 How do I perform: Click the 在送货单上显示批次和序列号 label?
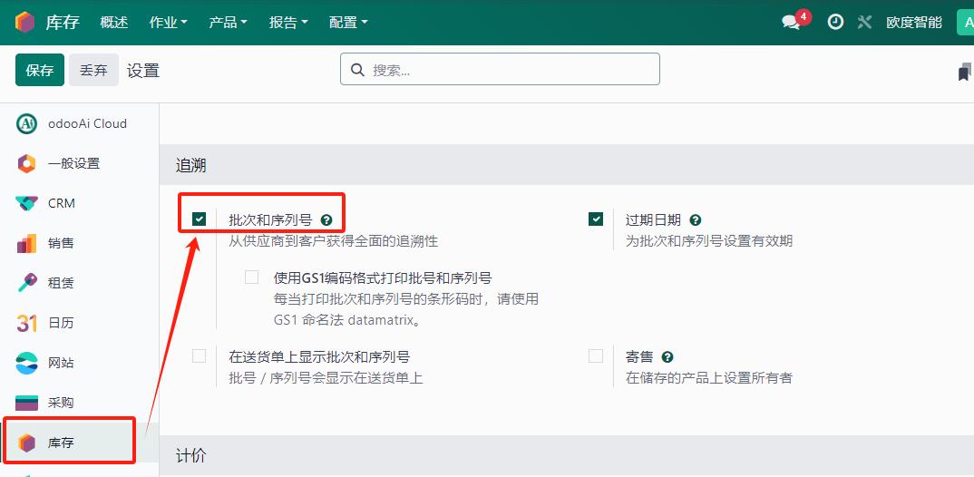click(319, 357)
